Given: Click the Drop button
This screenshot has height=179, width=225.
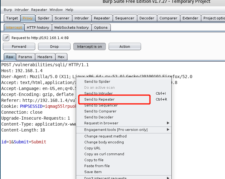Looking at the screenshot, I should (54, 47).
